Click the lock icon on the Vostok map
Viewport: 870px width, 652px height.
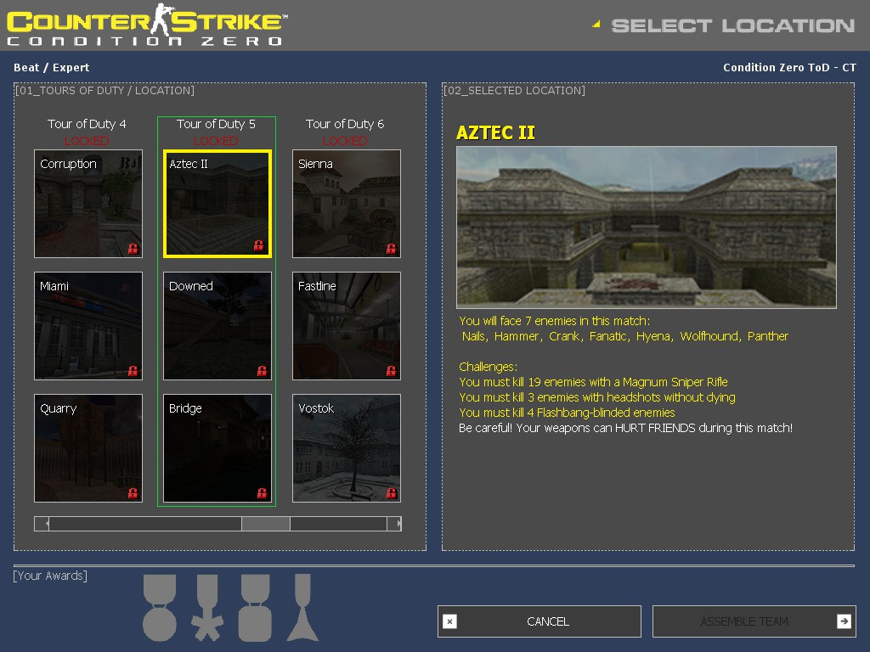pyautogui.click(x=391, y=493)
